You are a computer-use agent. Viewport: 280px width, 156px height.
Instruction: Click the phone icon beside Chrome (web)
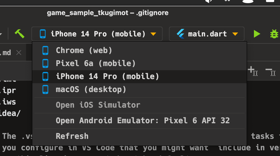coord(45,50)
